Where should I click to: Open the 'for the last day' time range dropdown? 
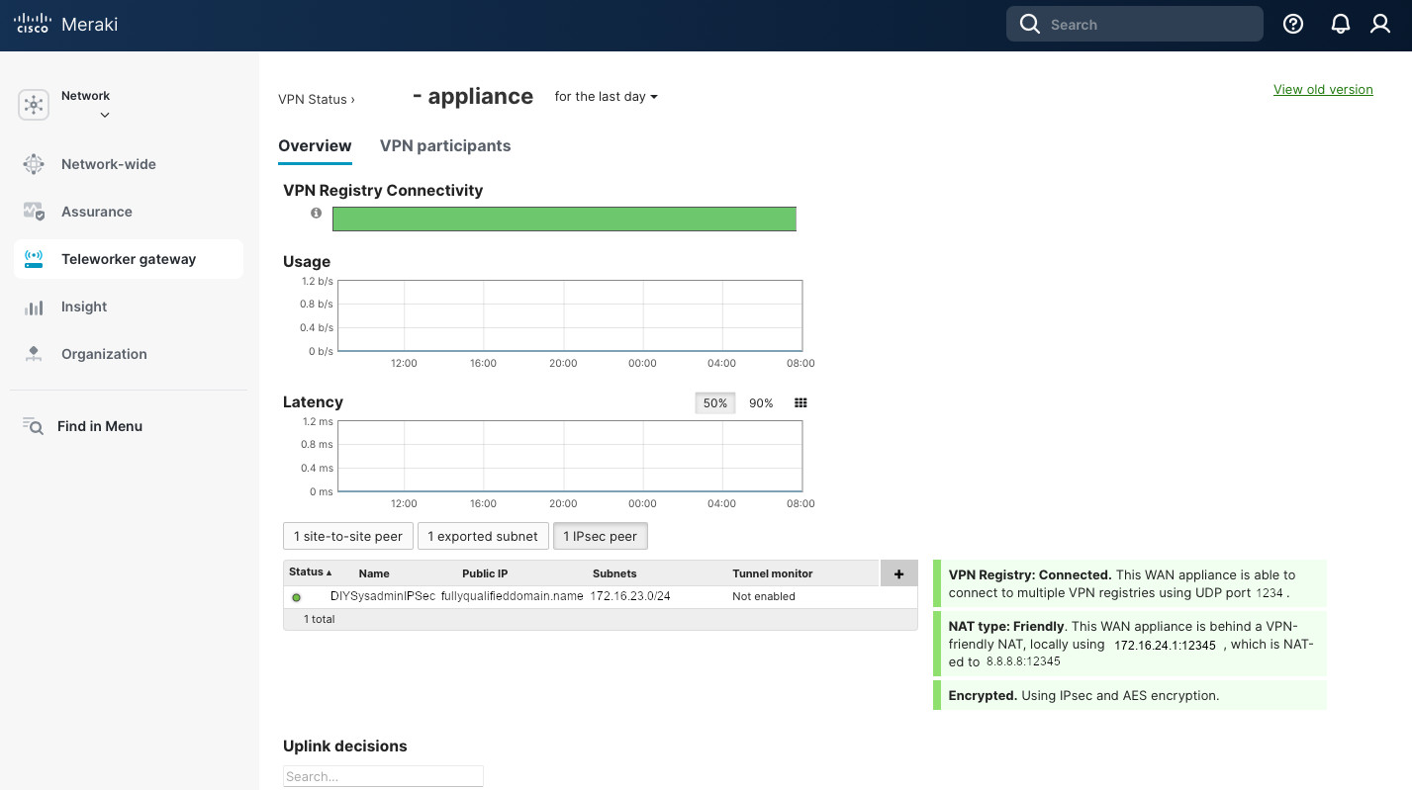click(x=606, y=97)
